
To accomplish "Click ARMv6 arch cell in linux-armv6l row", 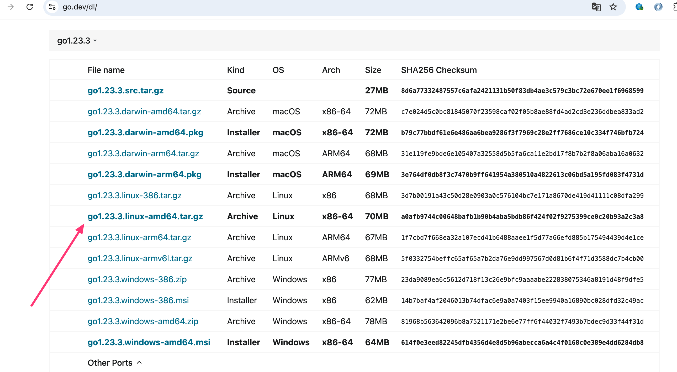I will [x=336, y=258].
